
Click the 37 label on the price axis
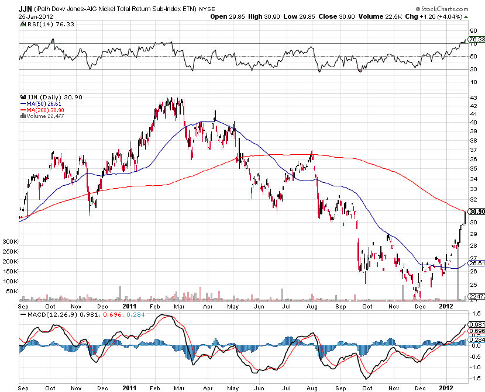coord(473,150)
